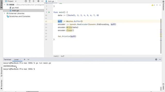Click the empty terminal prompt line
Screen dimensions: 165x92
click(19, 69)
